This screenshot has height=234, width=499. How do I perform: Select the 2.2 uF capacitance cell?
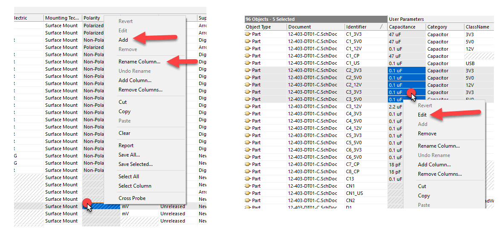point(395,107)
